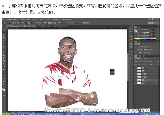Open the 图像 (Image) menu
This screenshot has width=164, height=115.
(22, 19)
